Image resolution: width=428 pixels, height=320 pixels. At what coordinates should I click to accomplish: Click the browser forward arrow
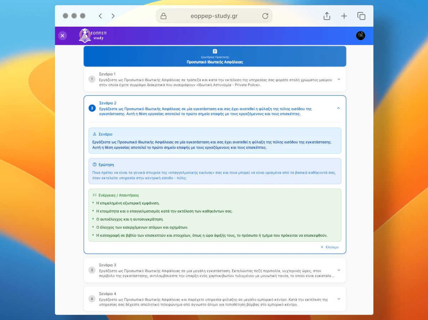click(113, 16)
